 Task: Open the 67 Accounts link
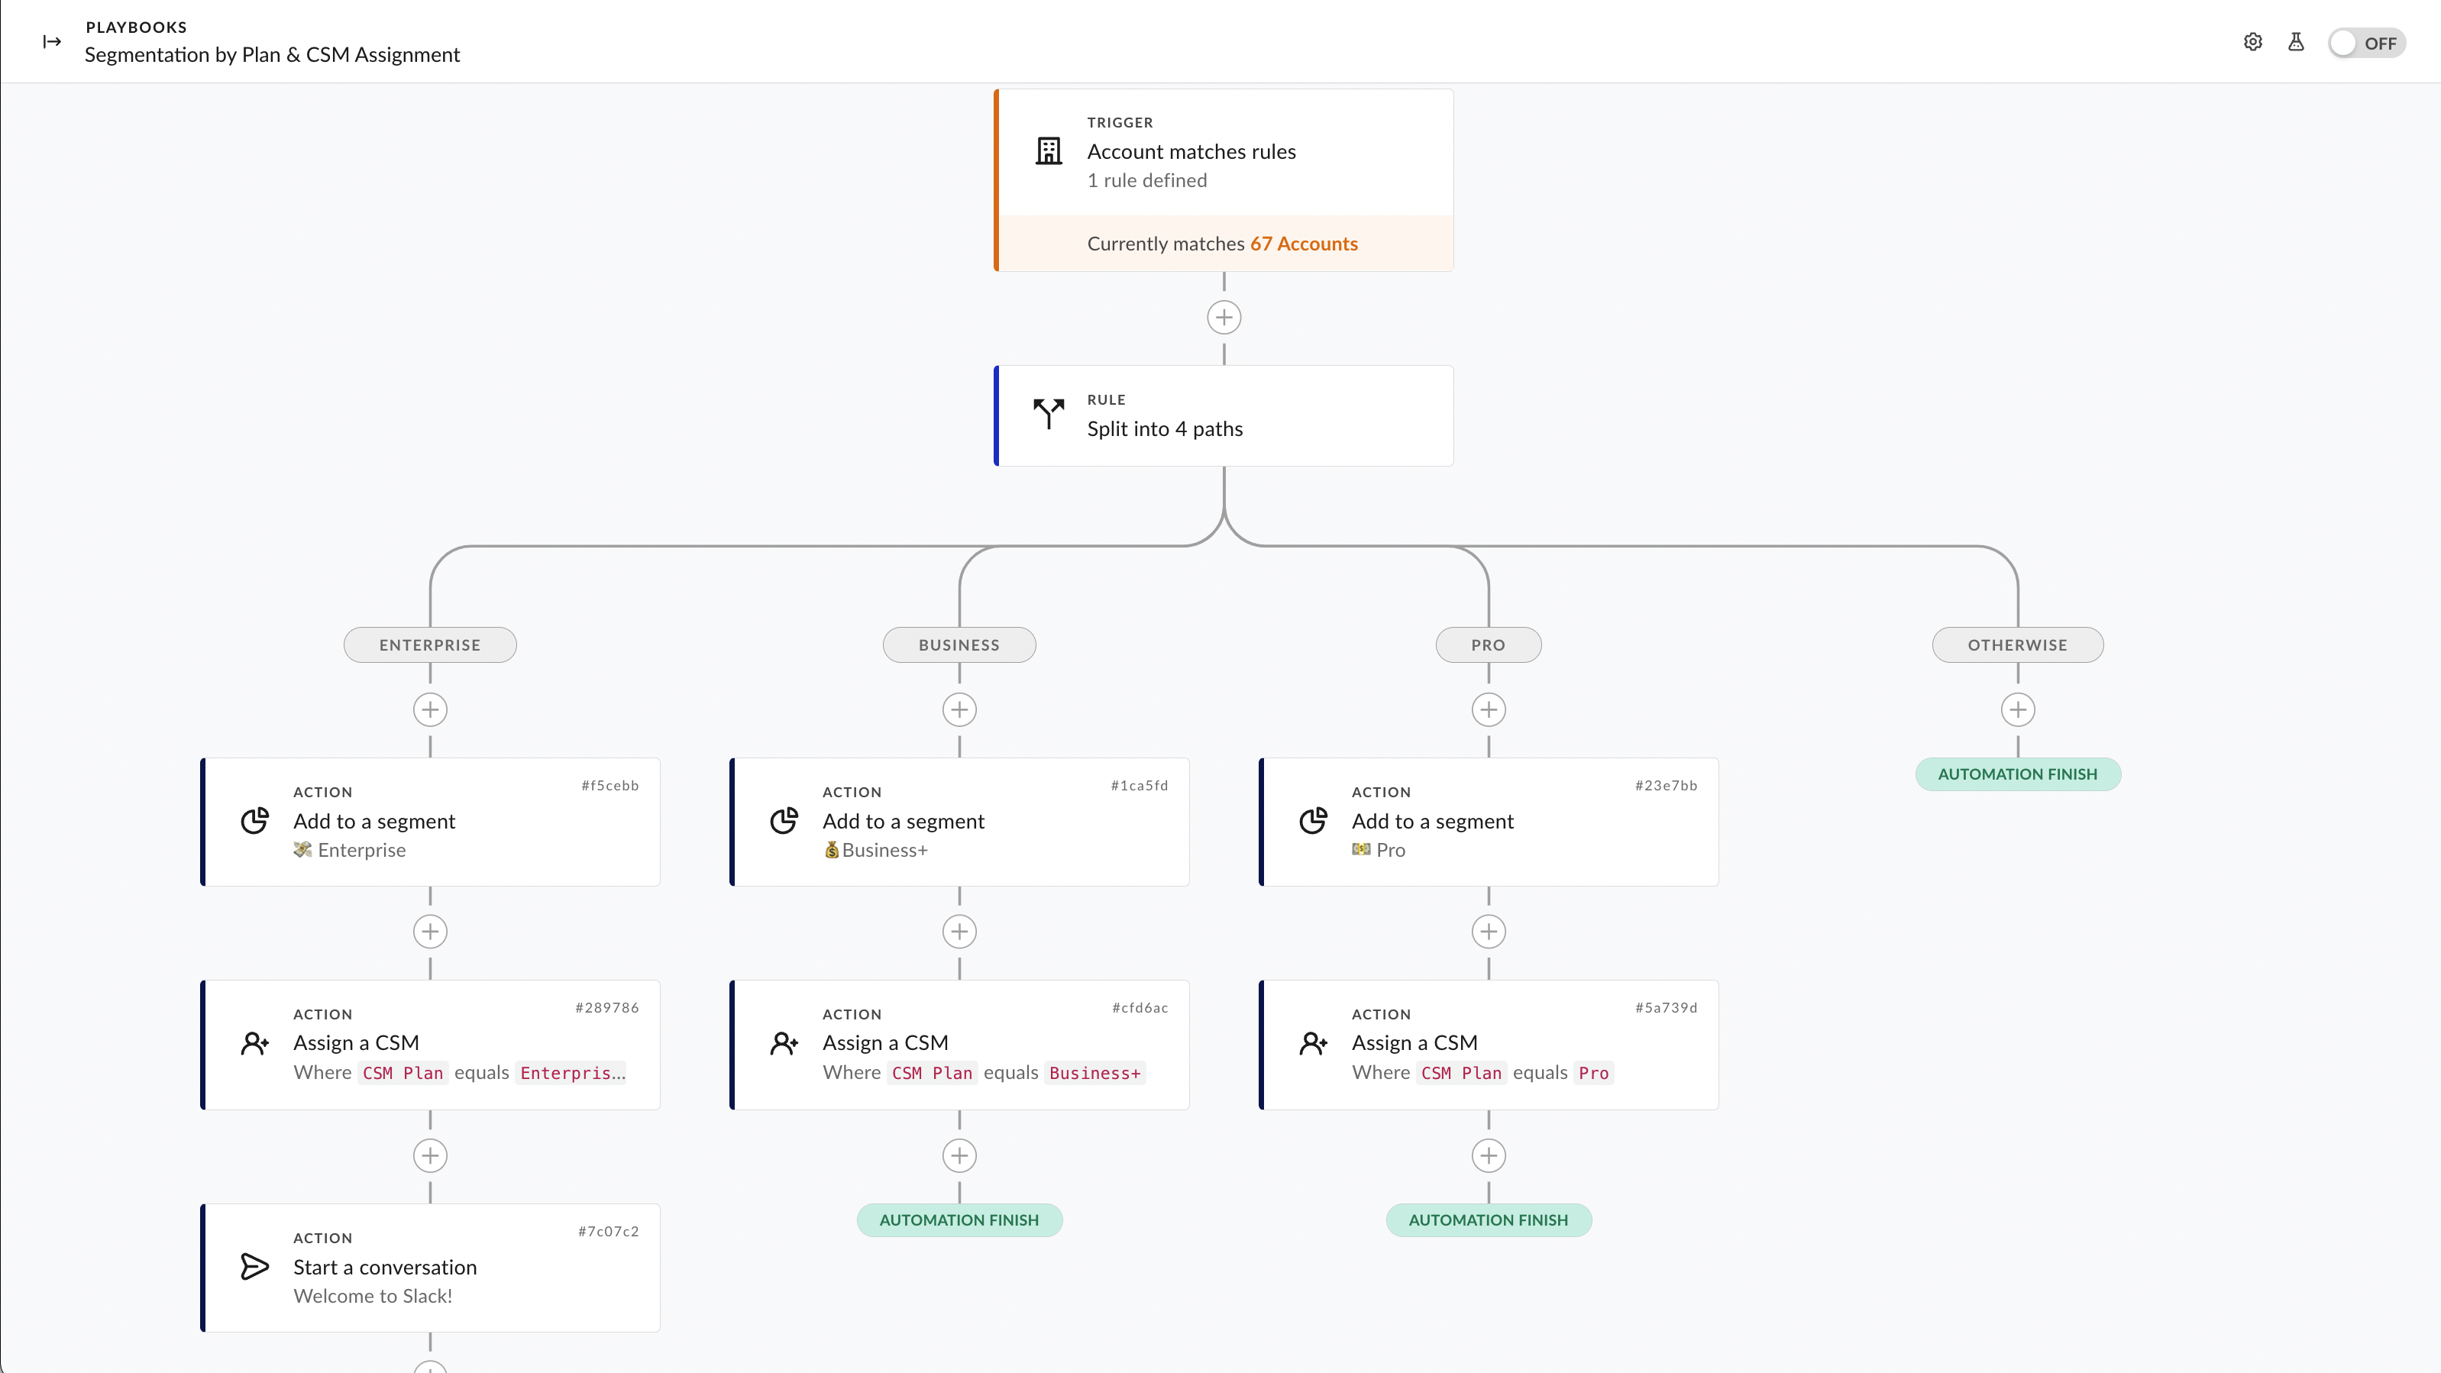pyautogui.click(x=1303, y=244)
